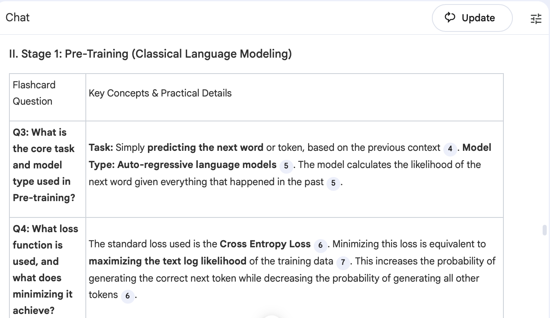Click the Update button
The width and height of the screenshot is (550, 318).
[x=472, y=18]
